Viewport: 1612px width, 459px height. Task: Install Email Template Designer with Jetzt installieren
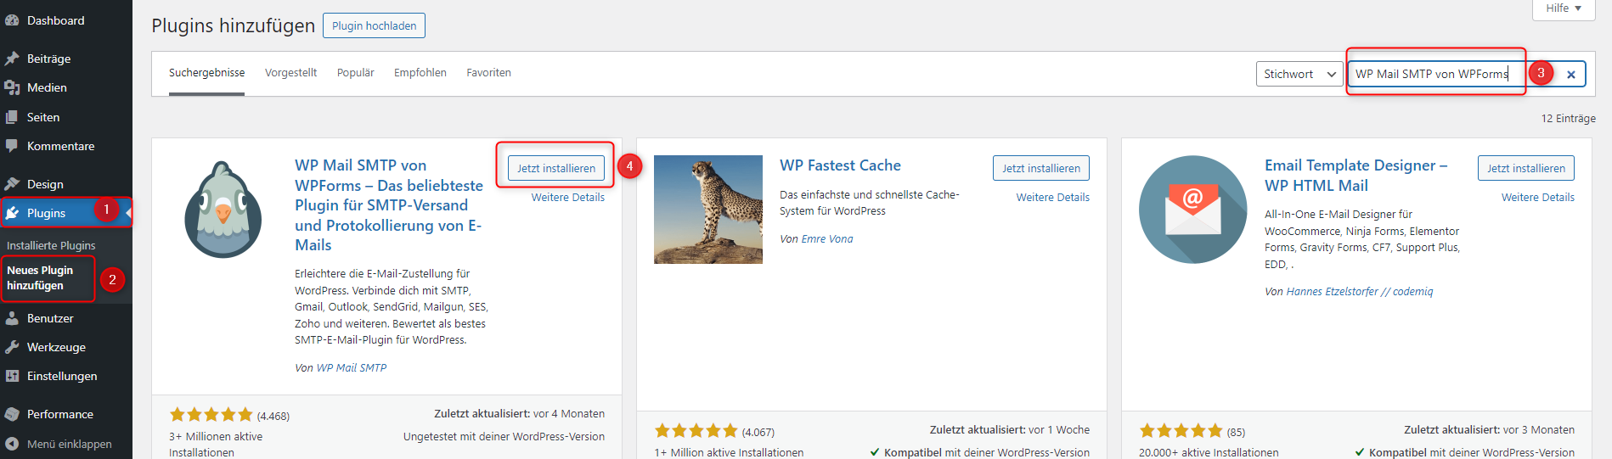1526,168
